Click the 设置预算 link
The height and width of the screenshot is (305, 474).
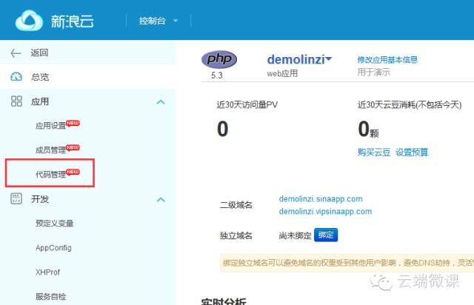412,152
